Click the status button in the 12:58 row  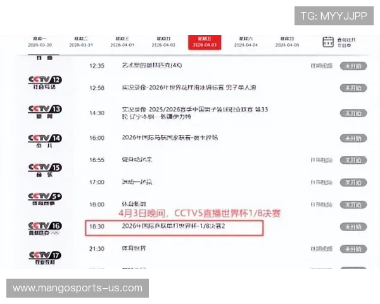point(353,88)
